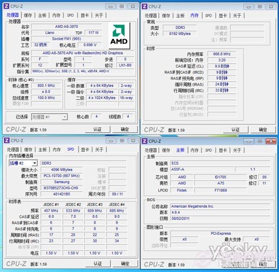Select 显卡 tab in memory window
279x272 pixels.
click(x=223, y=16)
